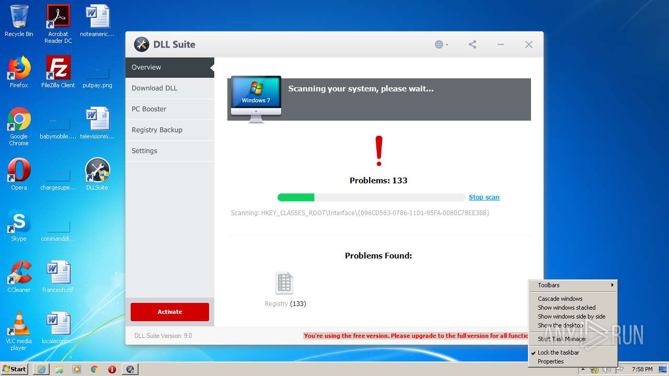Click the 'Problems: 133' text

click(378, 180)
